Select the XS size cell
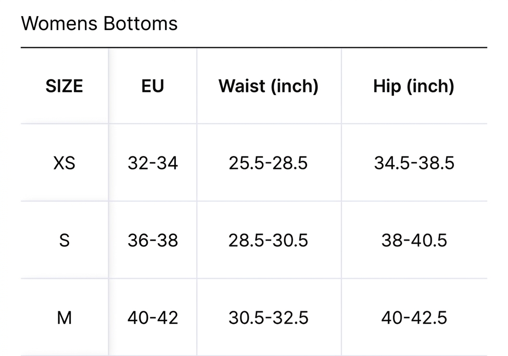Image resolution: width=508 pixels, height=356 pixels. coord(64,163)
